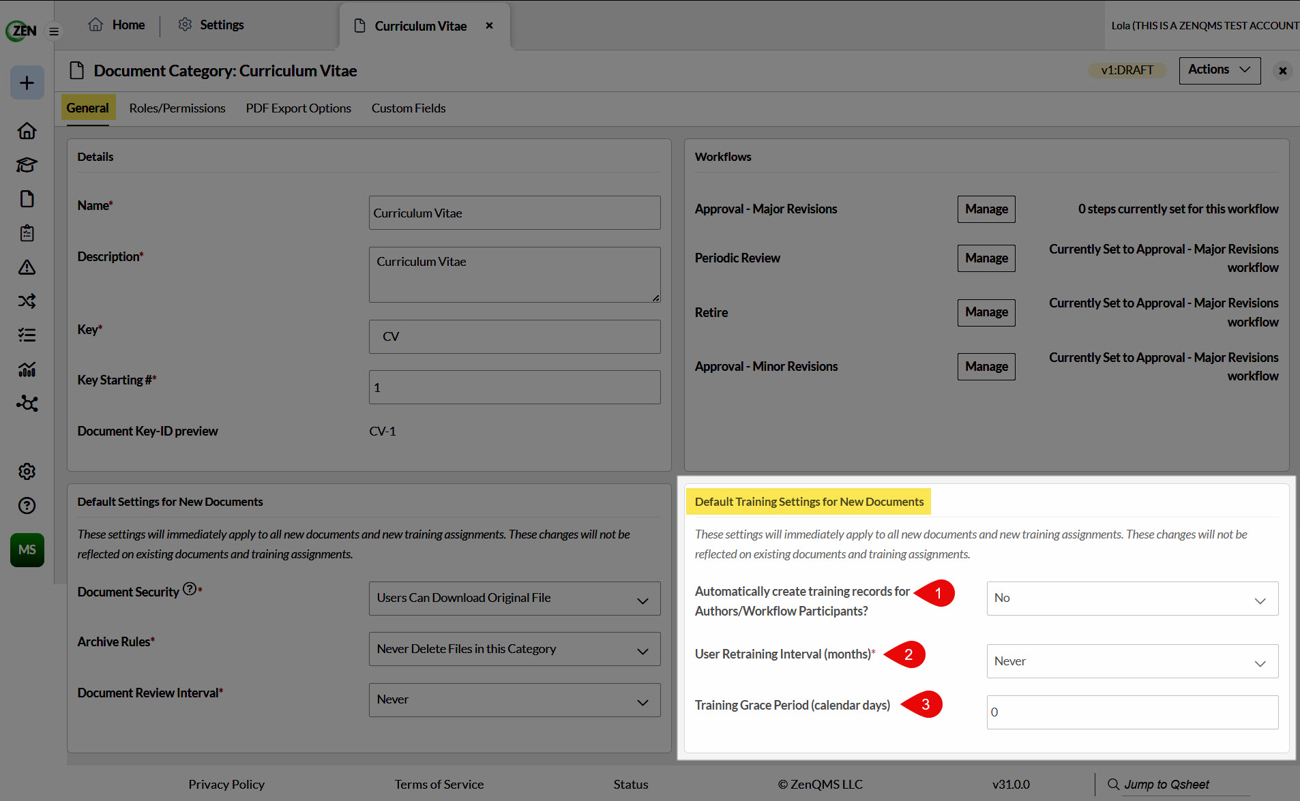Open the auto-create training records dropdown

1132,599
